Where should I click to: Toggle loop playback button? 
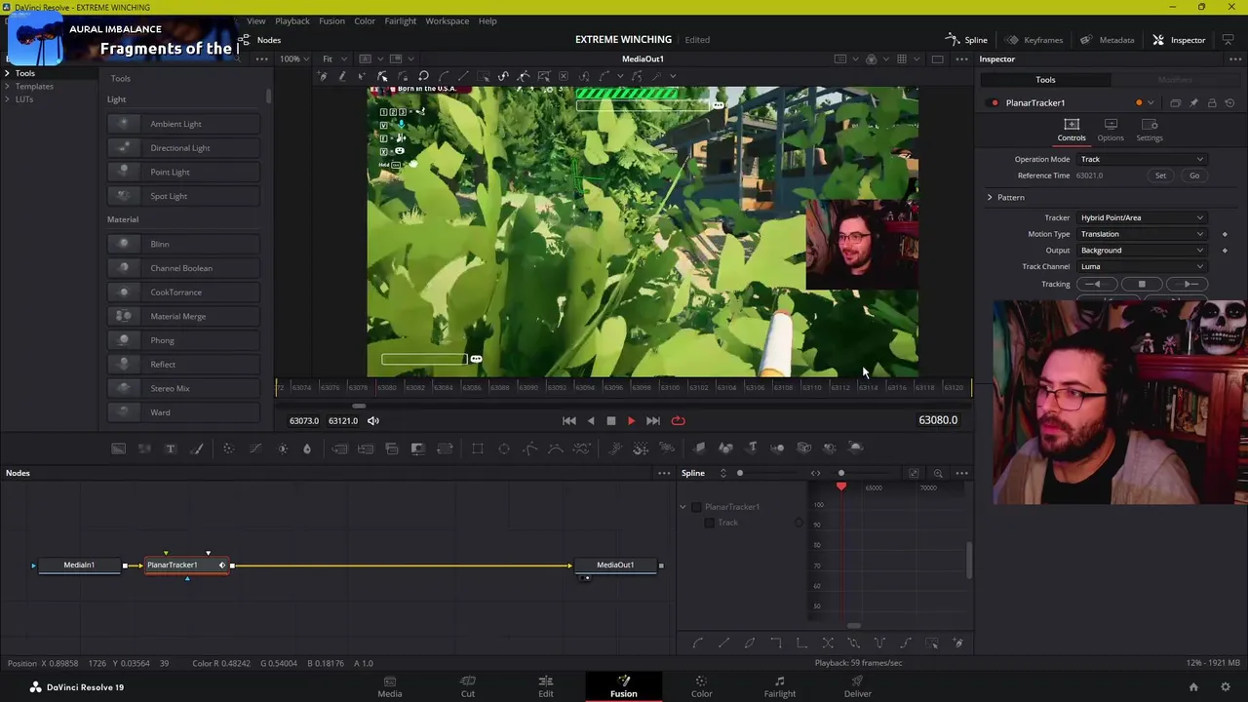678,421
